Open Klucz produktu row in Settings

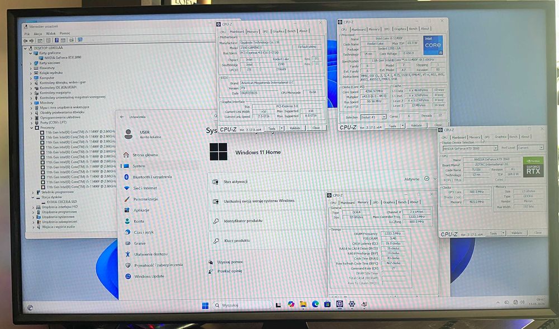[x=266, y=241]
